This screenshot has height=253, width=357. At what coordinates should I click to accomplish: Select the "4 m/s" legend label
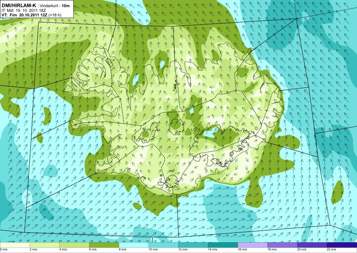(x=63, y=249)
